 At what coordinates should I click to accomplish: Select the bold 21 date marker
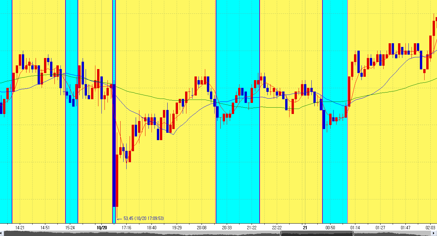click(305, 228)
